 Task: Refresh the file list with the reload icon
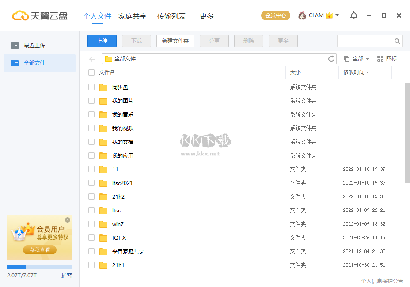click(x=331, y=59)
